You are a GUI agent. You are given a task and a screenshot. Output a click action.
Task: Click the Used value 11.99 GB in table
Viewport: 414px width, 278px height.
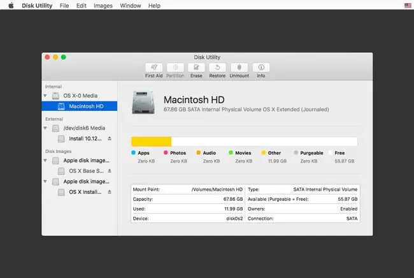(x=233, y=208)
